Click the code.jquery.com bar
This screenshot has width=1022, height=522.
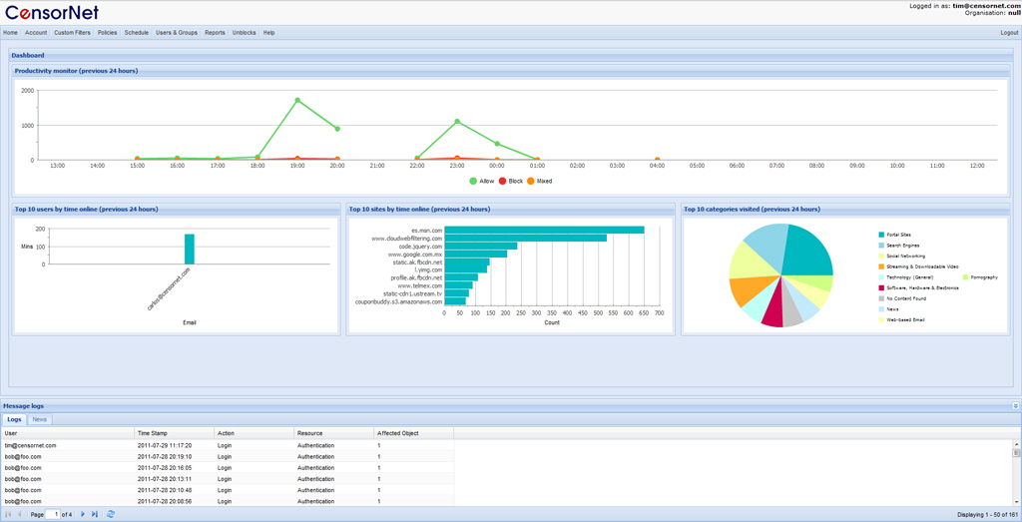(481, 246)
